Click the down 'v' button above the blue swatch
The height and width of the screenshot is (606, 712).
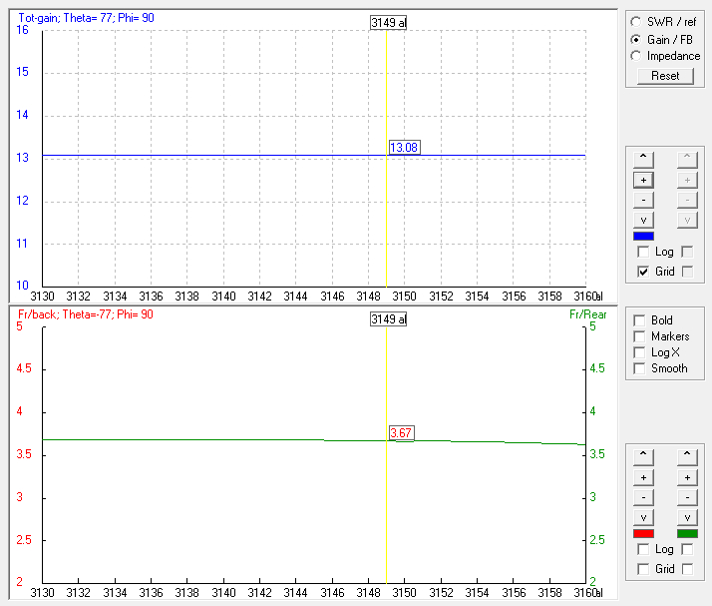[644, 220]
